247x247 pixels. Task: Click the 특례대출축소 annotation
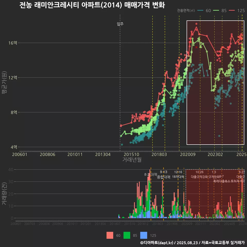(x=222, y=181)
